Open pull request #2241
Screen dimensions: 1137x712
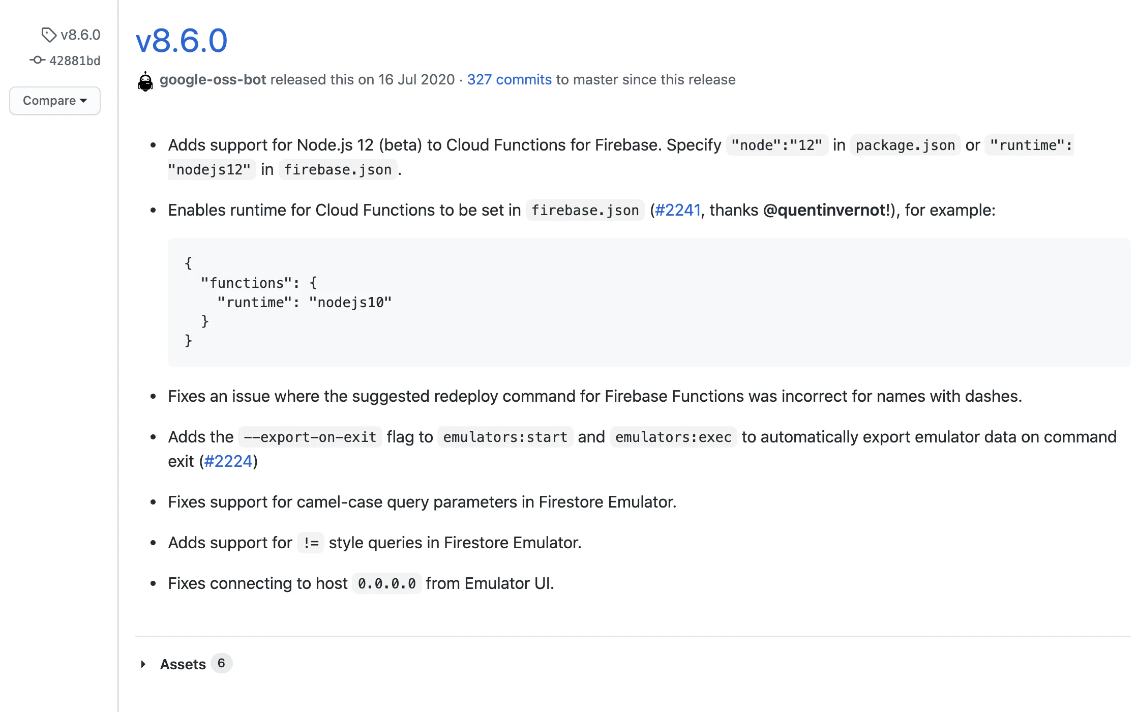click(678, 210)
